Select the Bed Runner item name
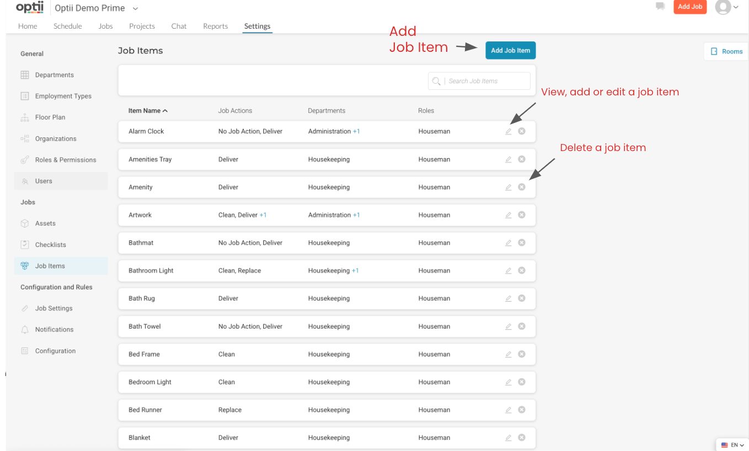Image resolution: width=749 pixels, height=451 pixels. tap(145, 410)
